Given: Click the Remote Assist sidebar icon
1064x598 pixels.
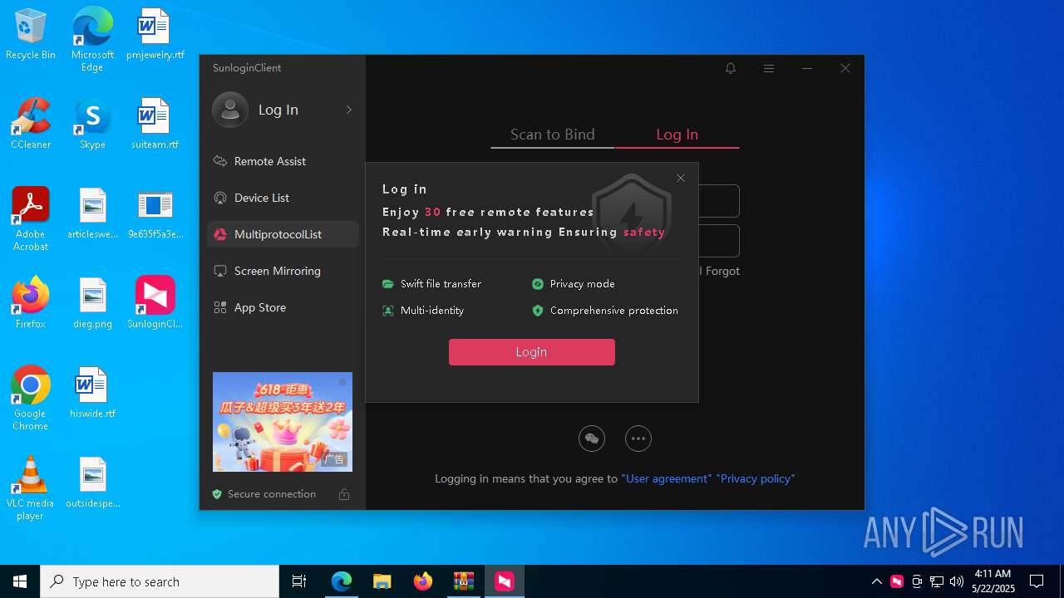Looking at the screenshot, I should pyautogui.click(x=220, y=161).
